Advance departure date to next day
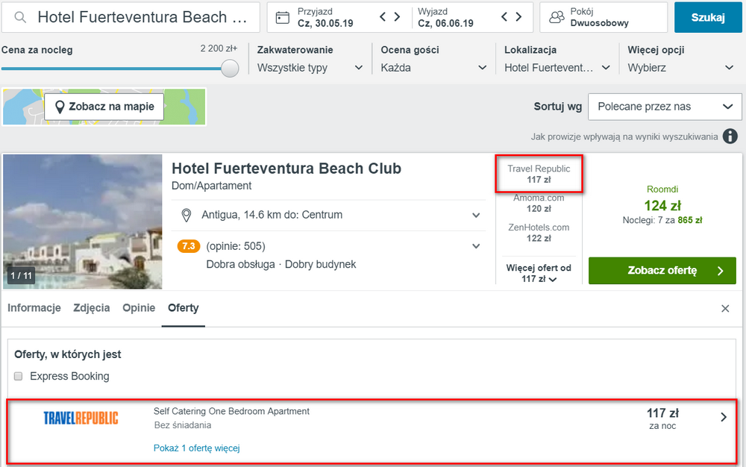Screen dimensions: 746x467 coord(518,17)
